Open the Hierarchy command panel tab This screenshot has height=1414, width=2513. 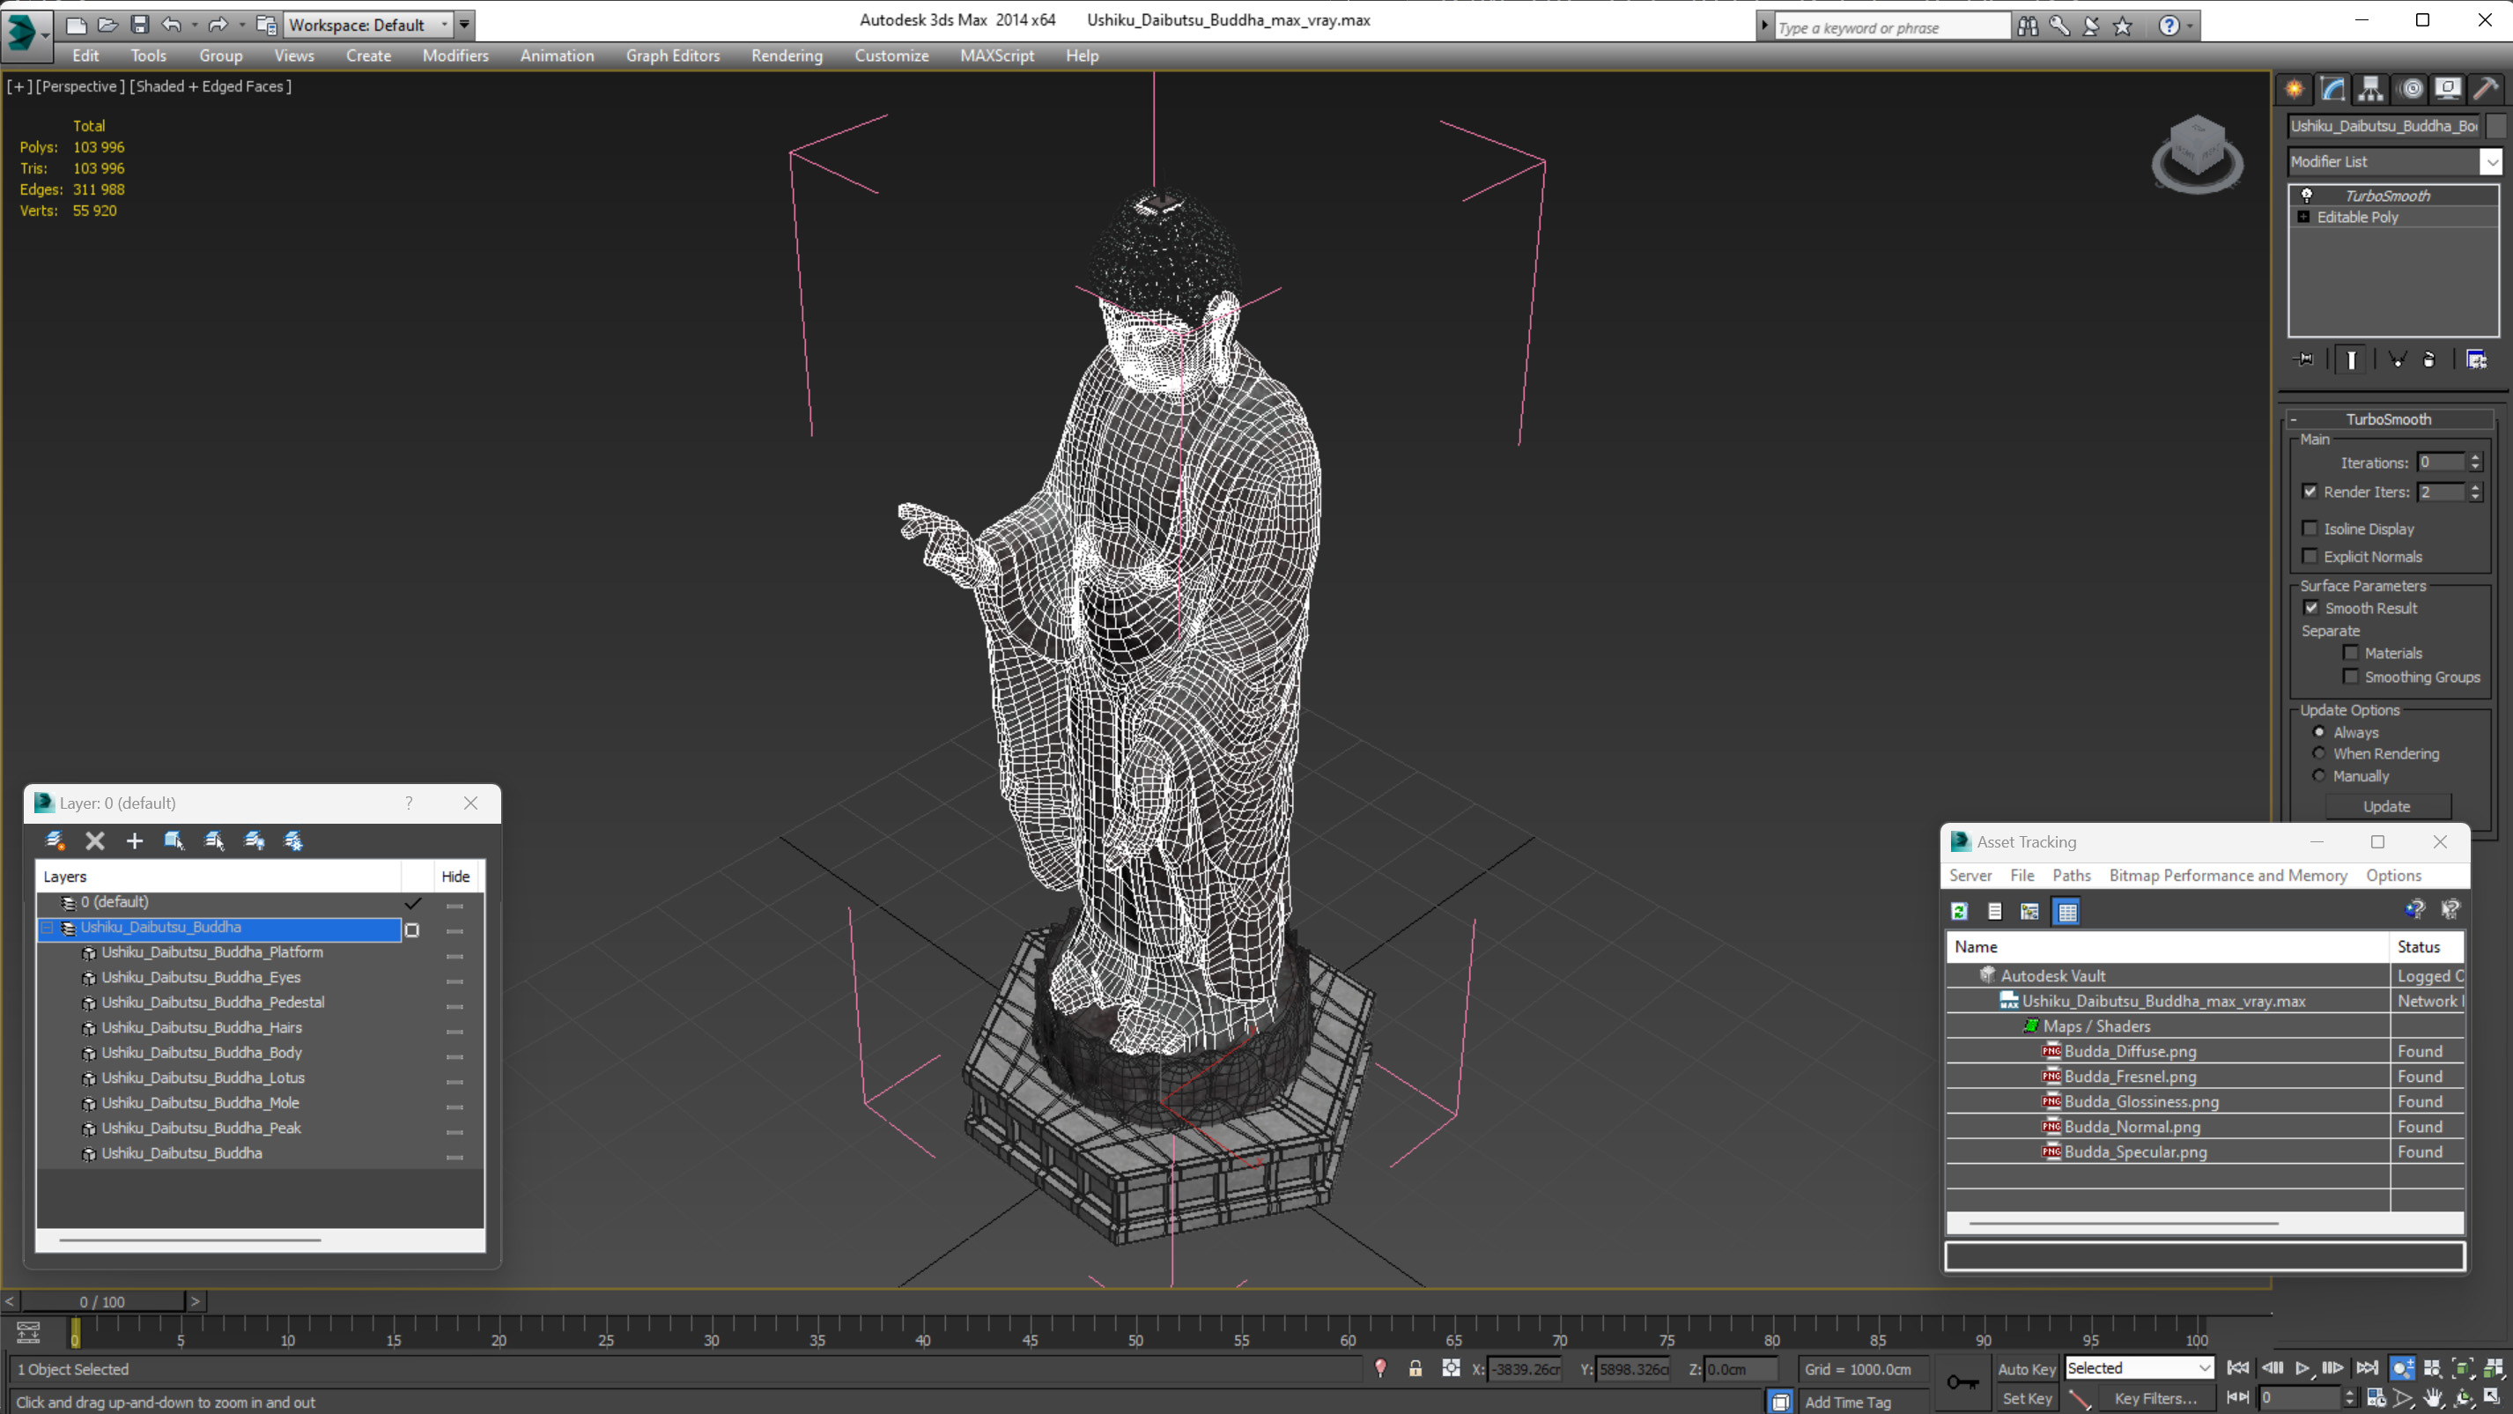pyautogui.click(x=2370, y=89)
